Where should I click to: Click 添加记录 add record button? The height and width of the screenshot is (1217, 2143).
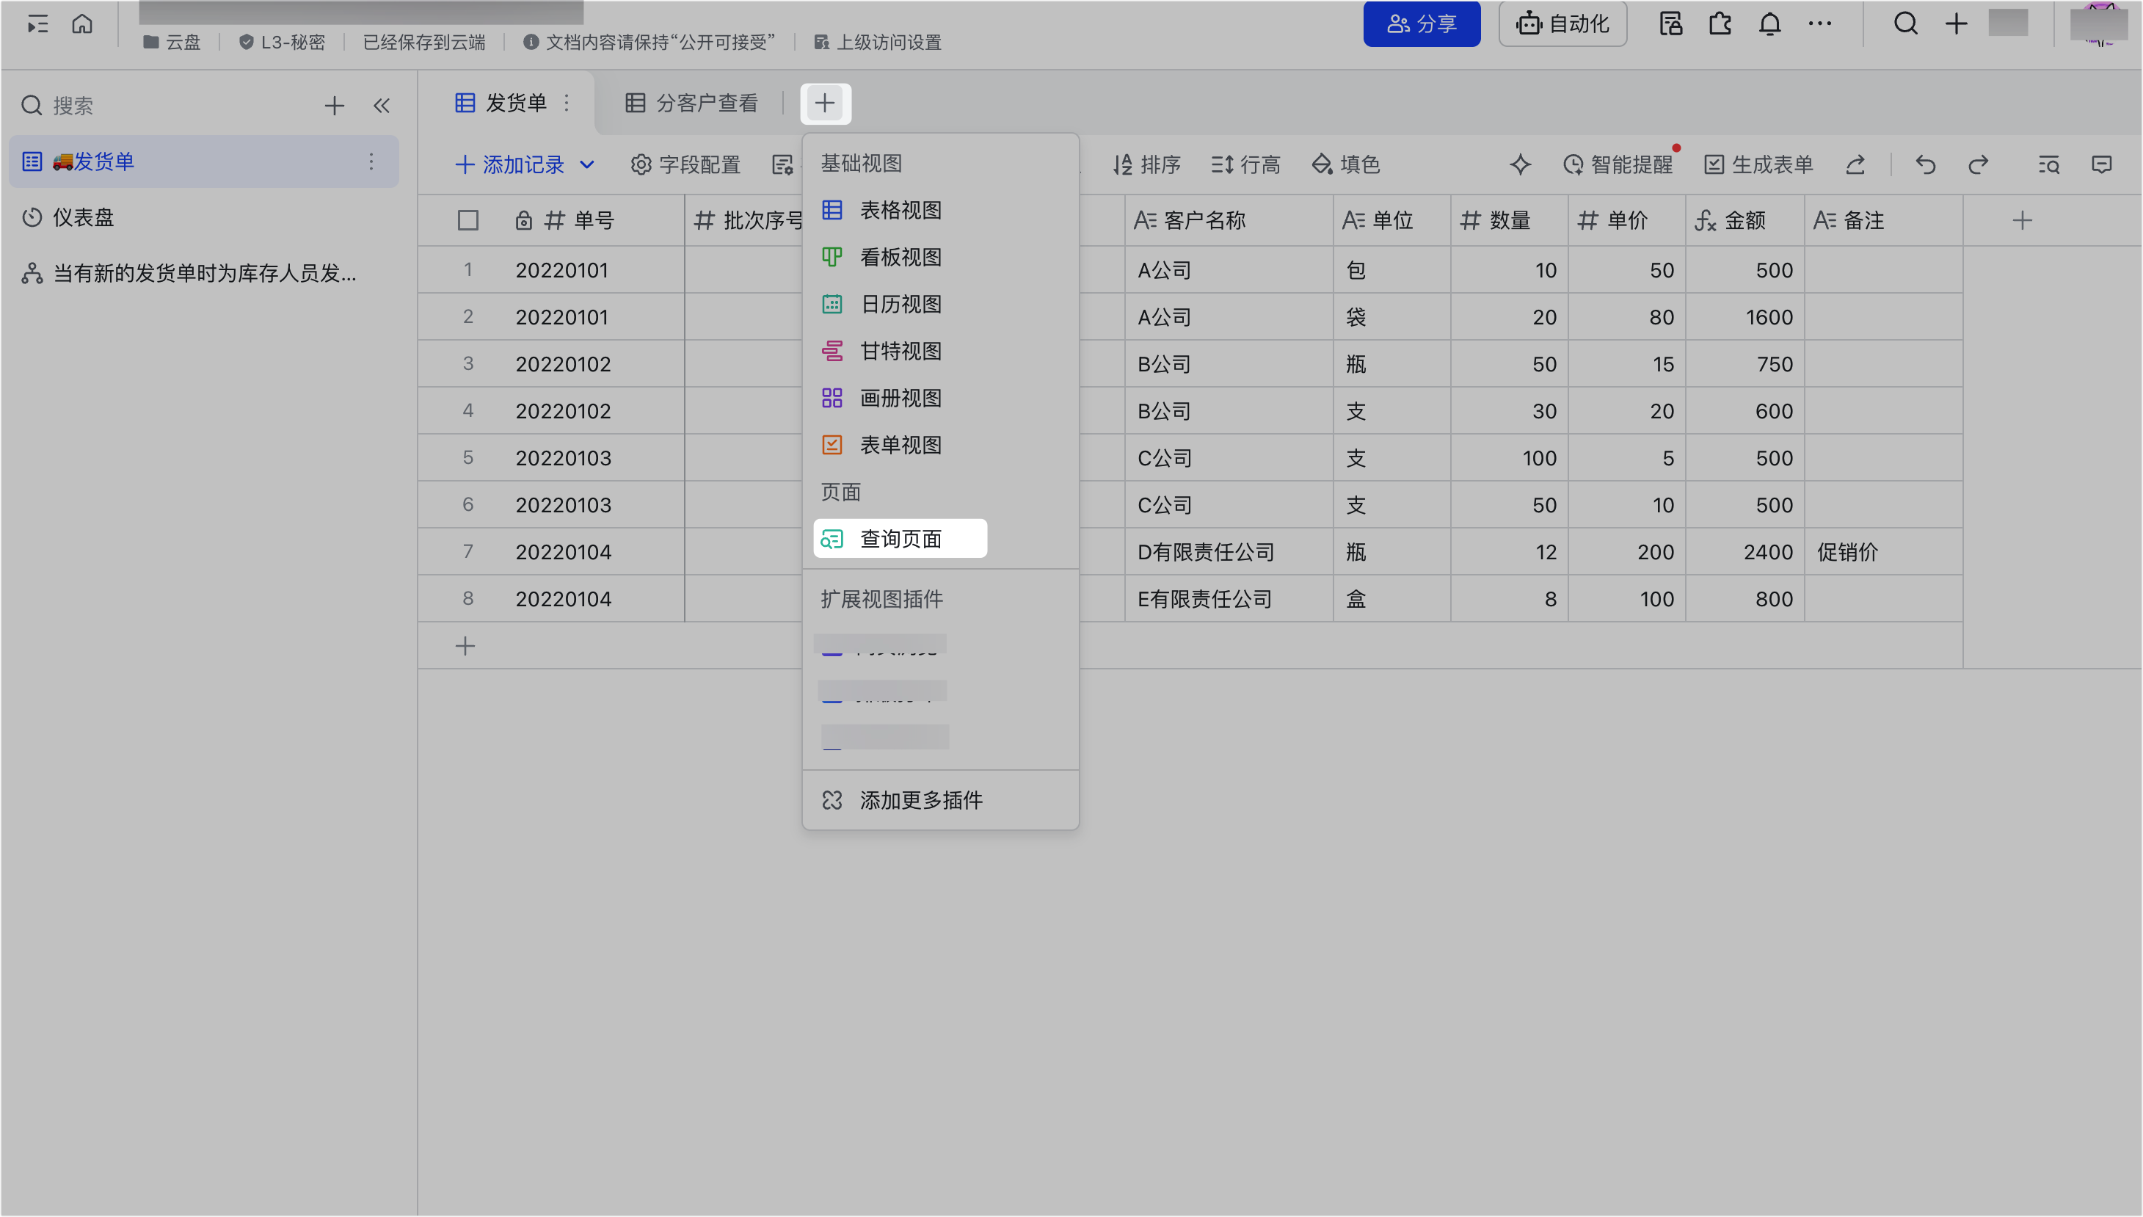[509, 164]
